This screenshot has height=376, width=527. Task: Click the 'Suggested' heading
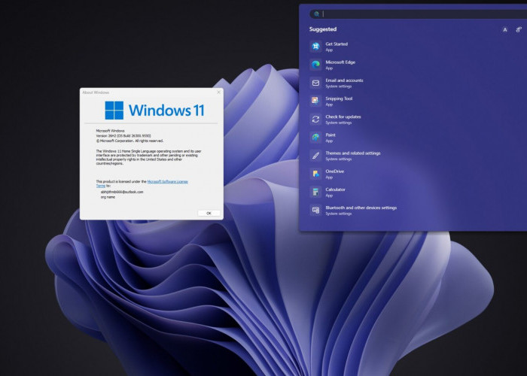click(x=323, y=29)
